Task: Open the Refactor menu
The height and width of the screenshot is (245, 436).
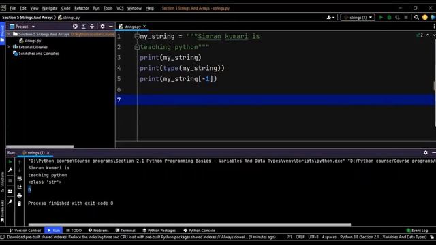Action: point(82,8)
